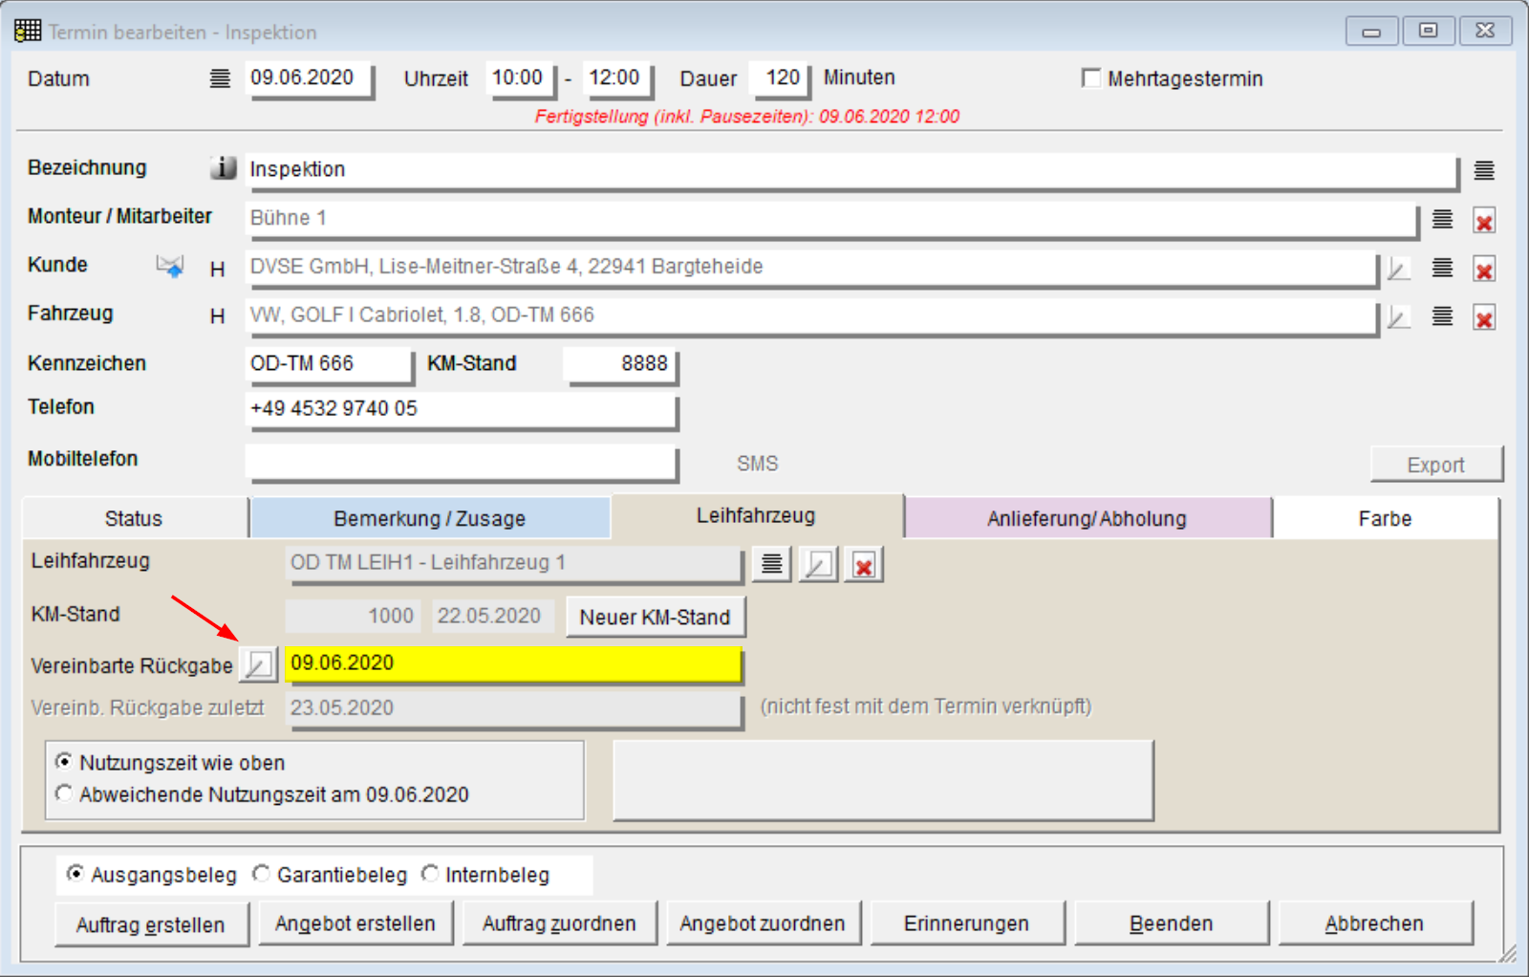The width and height of the screenshot is (1529, 977).
Task: Click the Leihfahrzeug KM-Stand value 1000
Action: [353, 617]
